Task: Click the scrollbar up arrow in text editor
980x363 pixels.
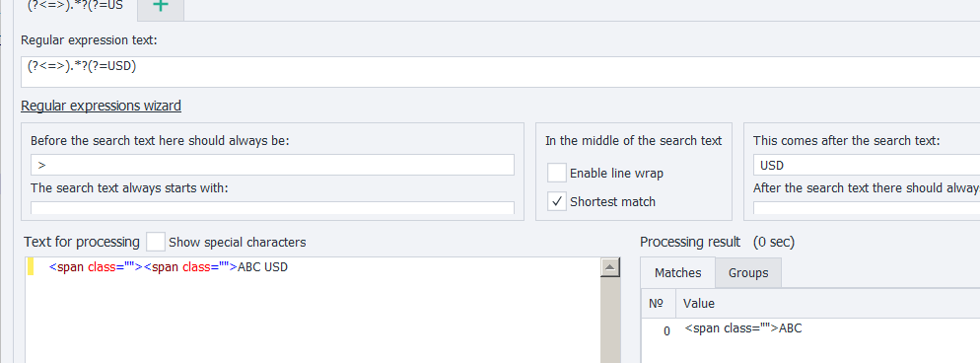Action: point(610,267)
